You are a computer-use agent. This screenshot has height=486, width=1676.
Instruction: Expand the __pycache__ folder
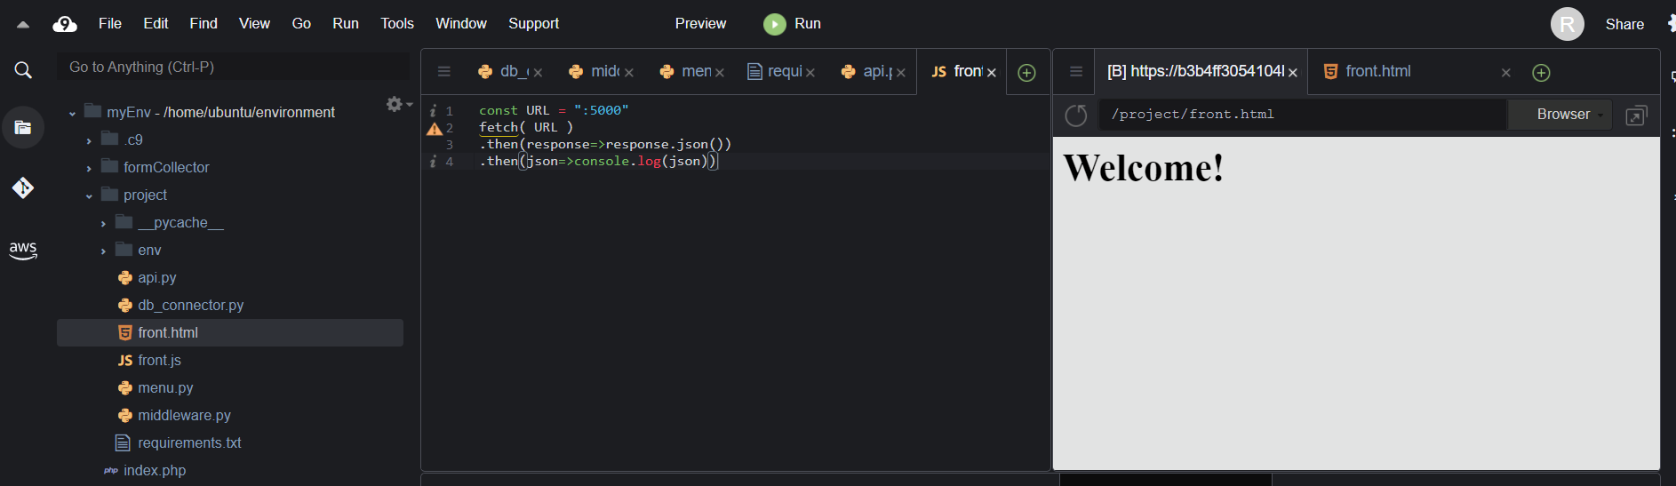(103, 224)
